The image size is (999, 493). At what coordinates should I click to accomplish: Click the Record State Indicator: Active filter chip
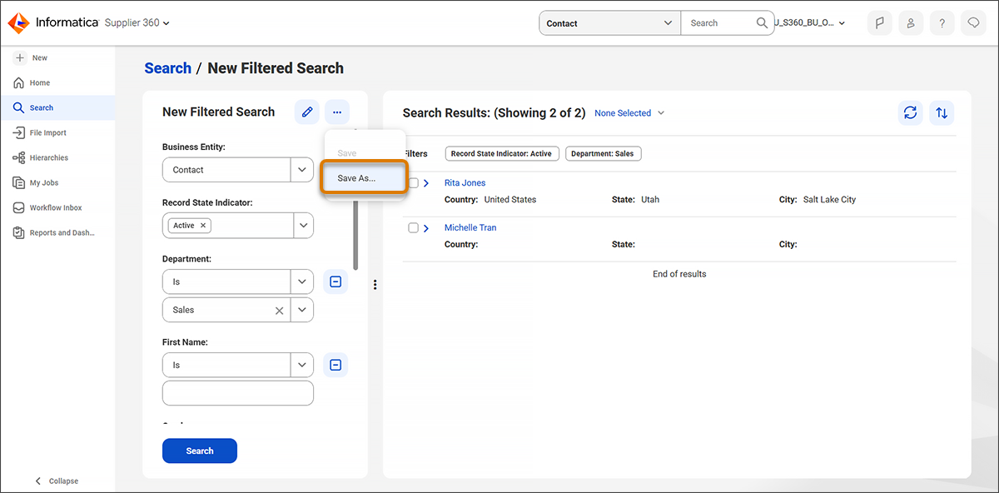502,153
